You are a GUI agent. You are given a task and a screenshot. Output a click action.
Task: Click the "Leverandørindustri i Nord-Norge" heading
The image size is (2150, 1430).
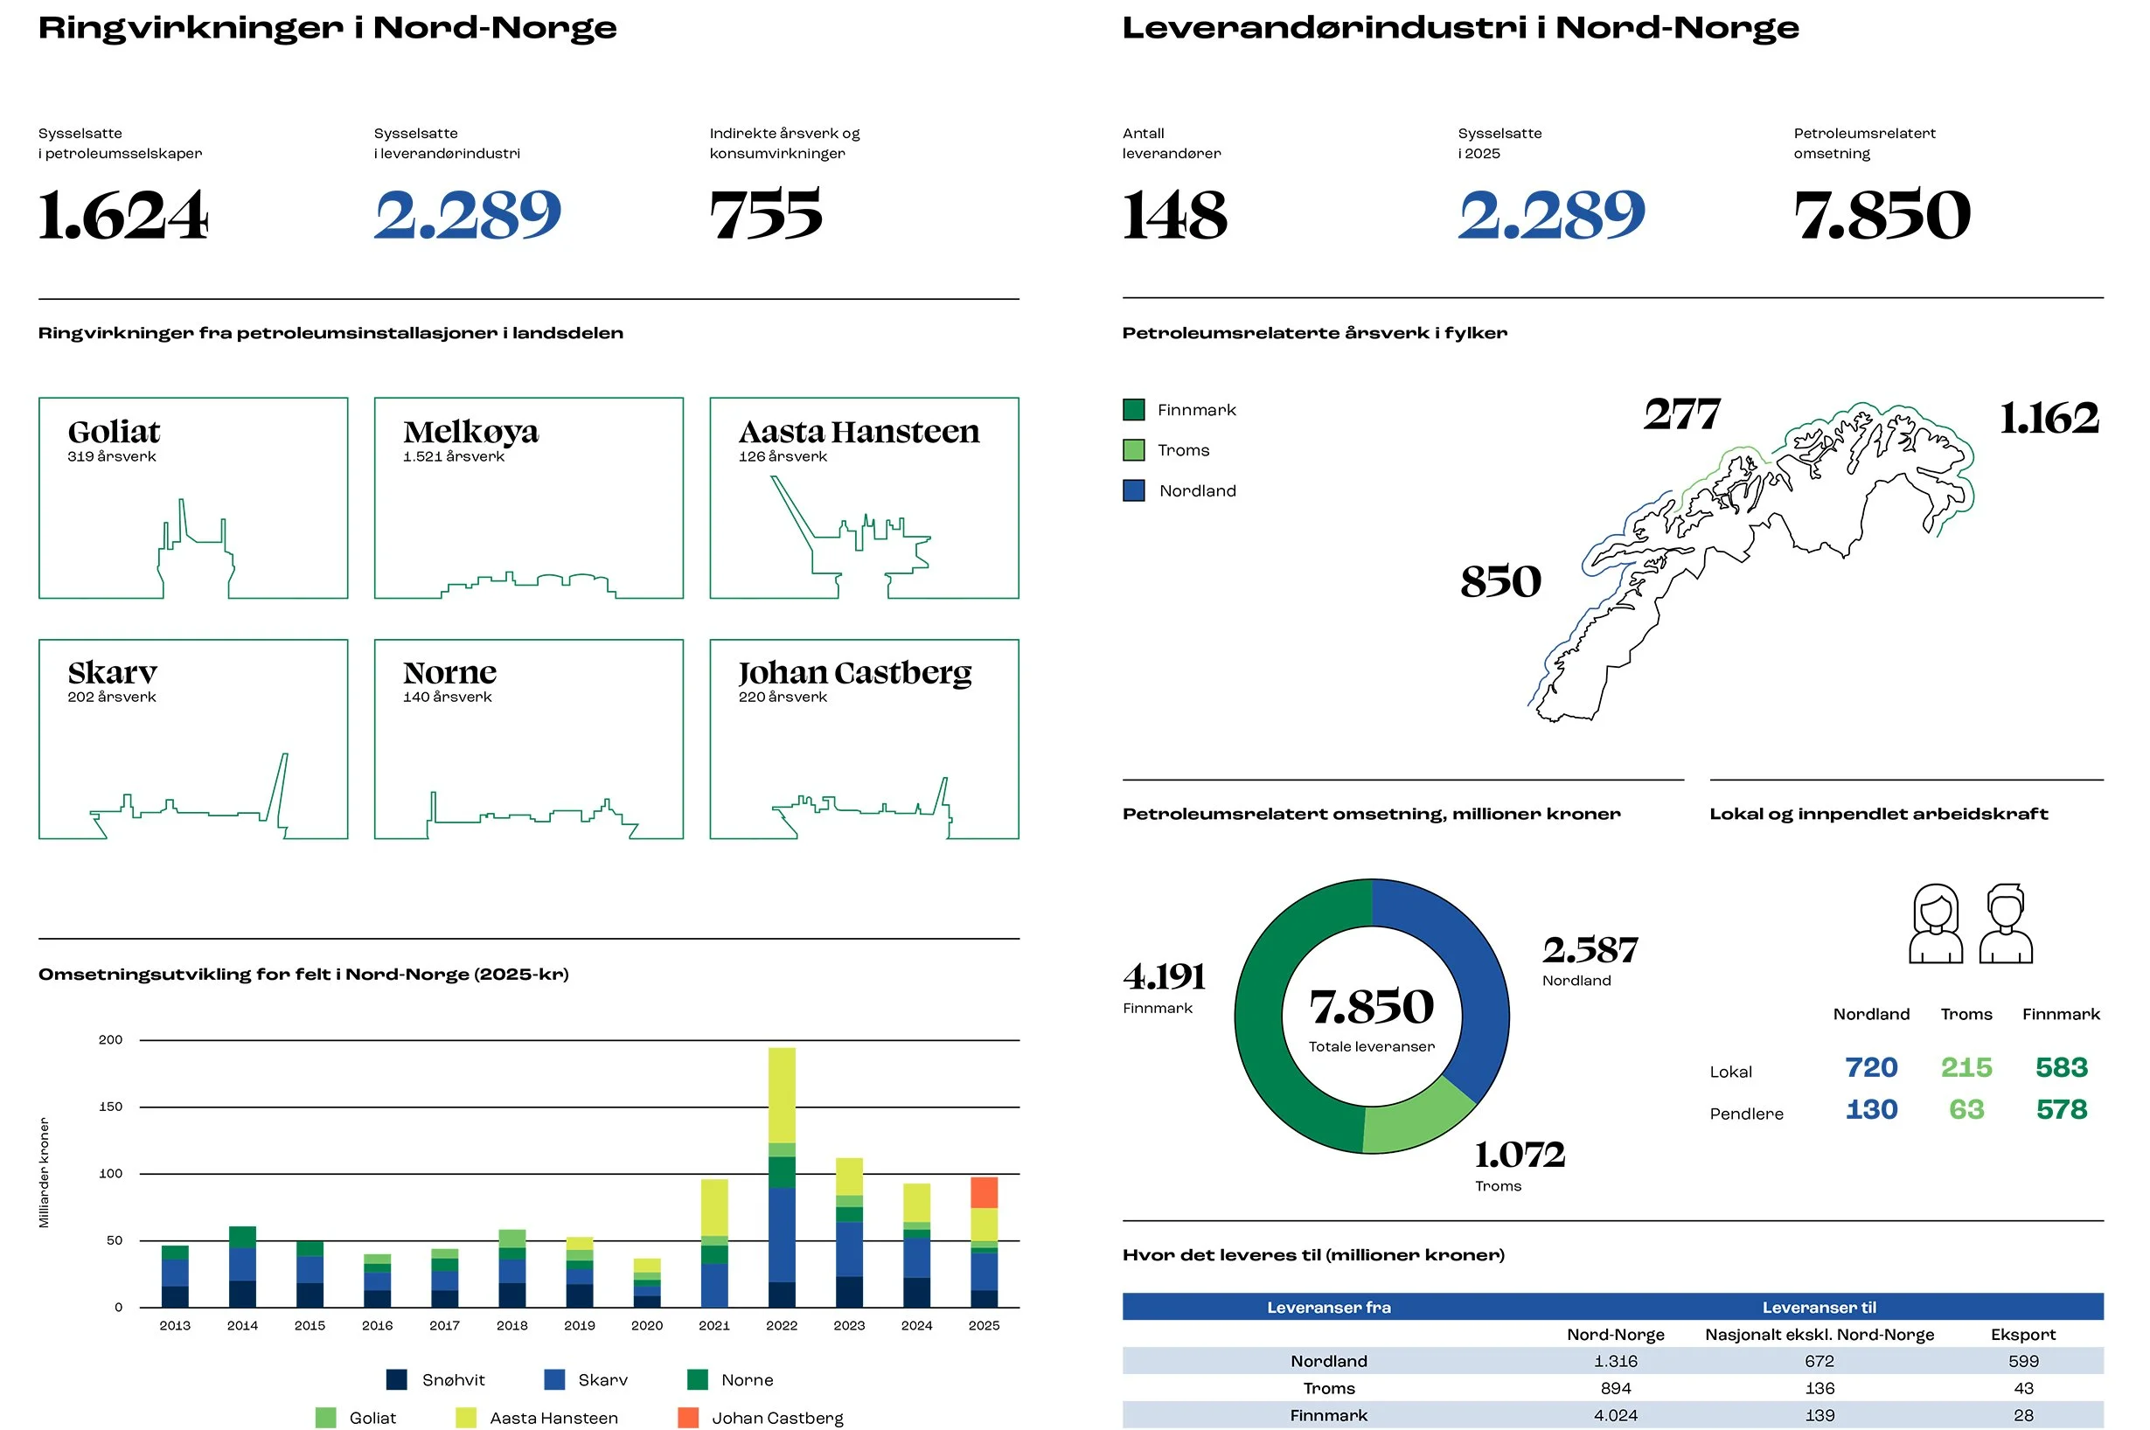click(x=1459, y=28)
